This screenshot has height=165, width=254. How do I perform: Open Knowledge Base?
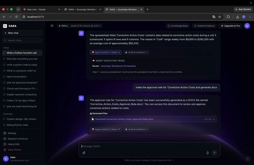[178, 26]
